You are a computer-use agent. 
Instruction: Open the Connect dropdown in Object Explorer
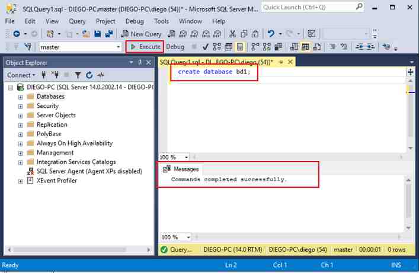click(x=21, y=75)
